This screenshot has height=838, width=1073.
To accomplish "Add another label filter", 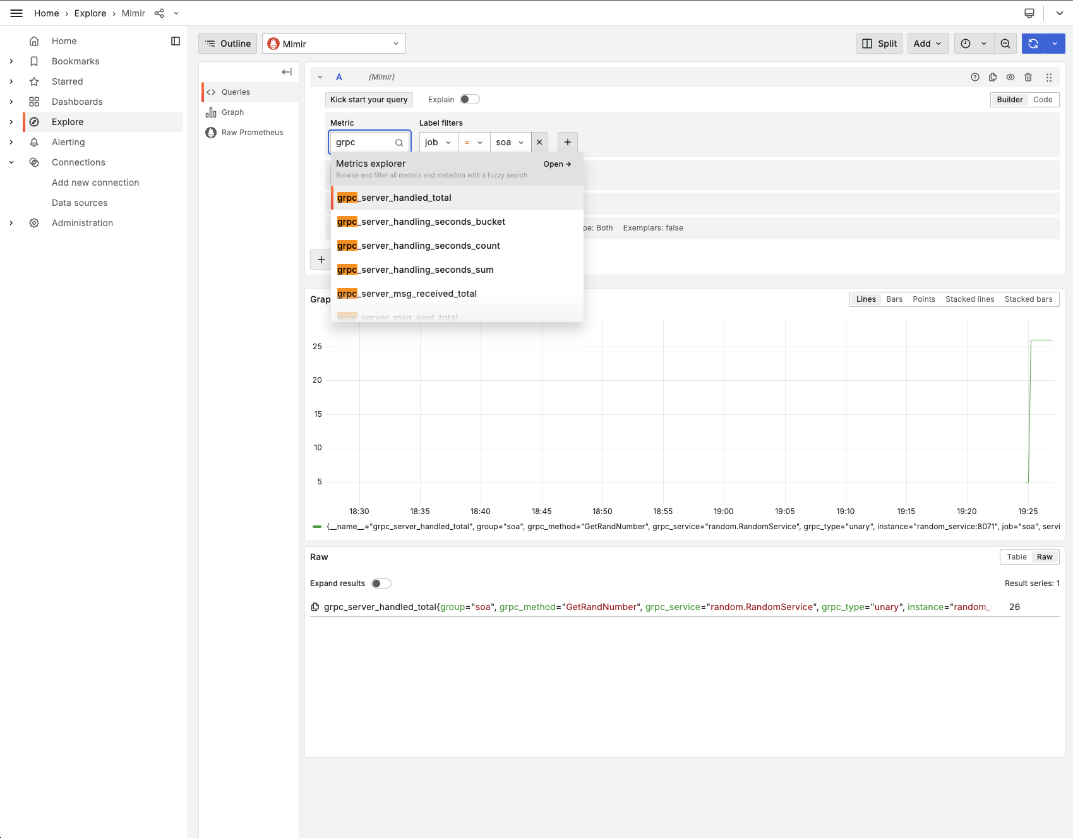I will tap(568, 142).
